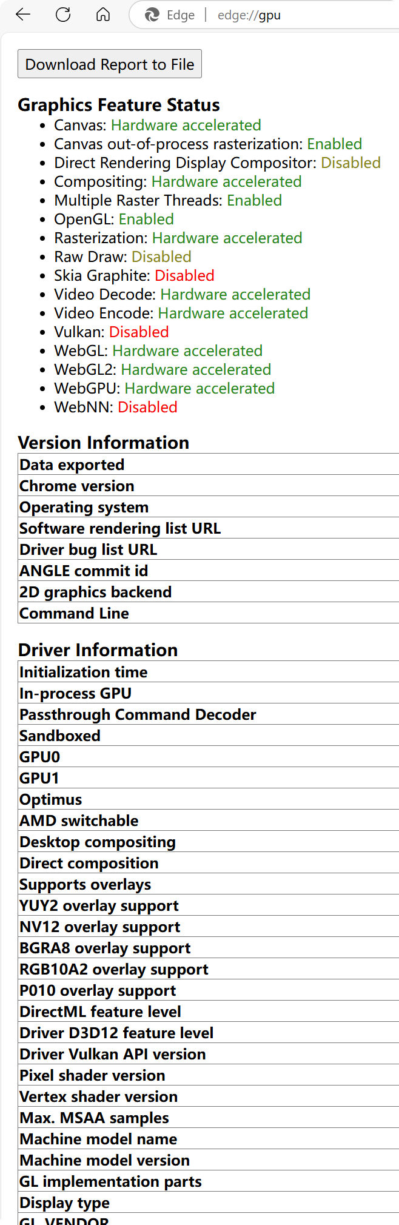Click the Passthrough Command Decoder row
This screenshot has width=399, height=1225.
tap(138, 714)
